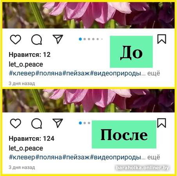Image resolution: width=177 pixels, height=176 pixels.
Task: Select second carousel dot in top post
Action: 85,39
